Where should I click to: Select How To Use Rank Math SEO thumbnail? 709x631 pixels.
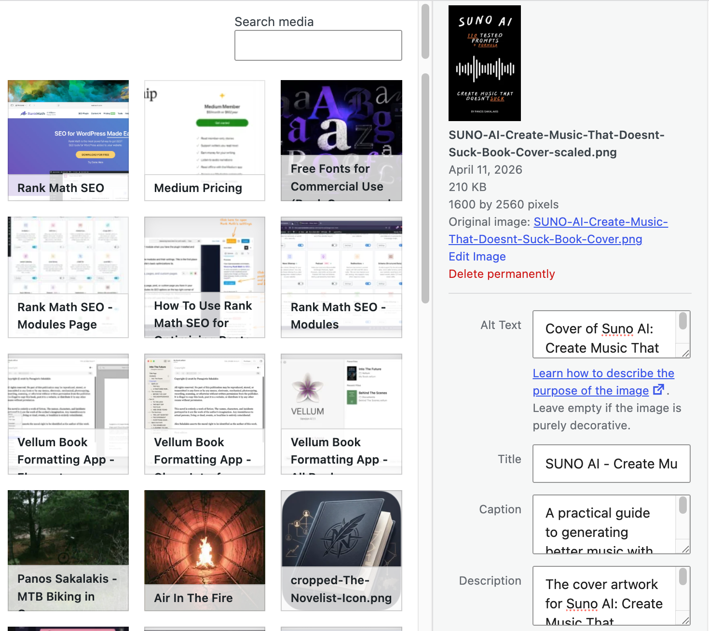point(205,277)
